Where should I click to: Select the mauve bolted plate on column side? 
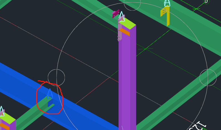119,31
